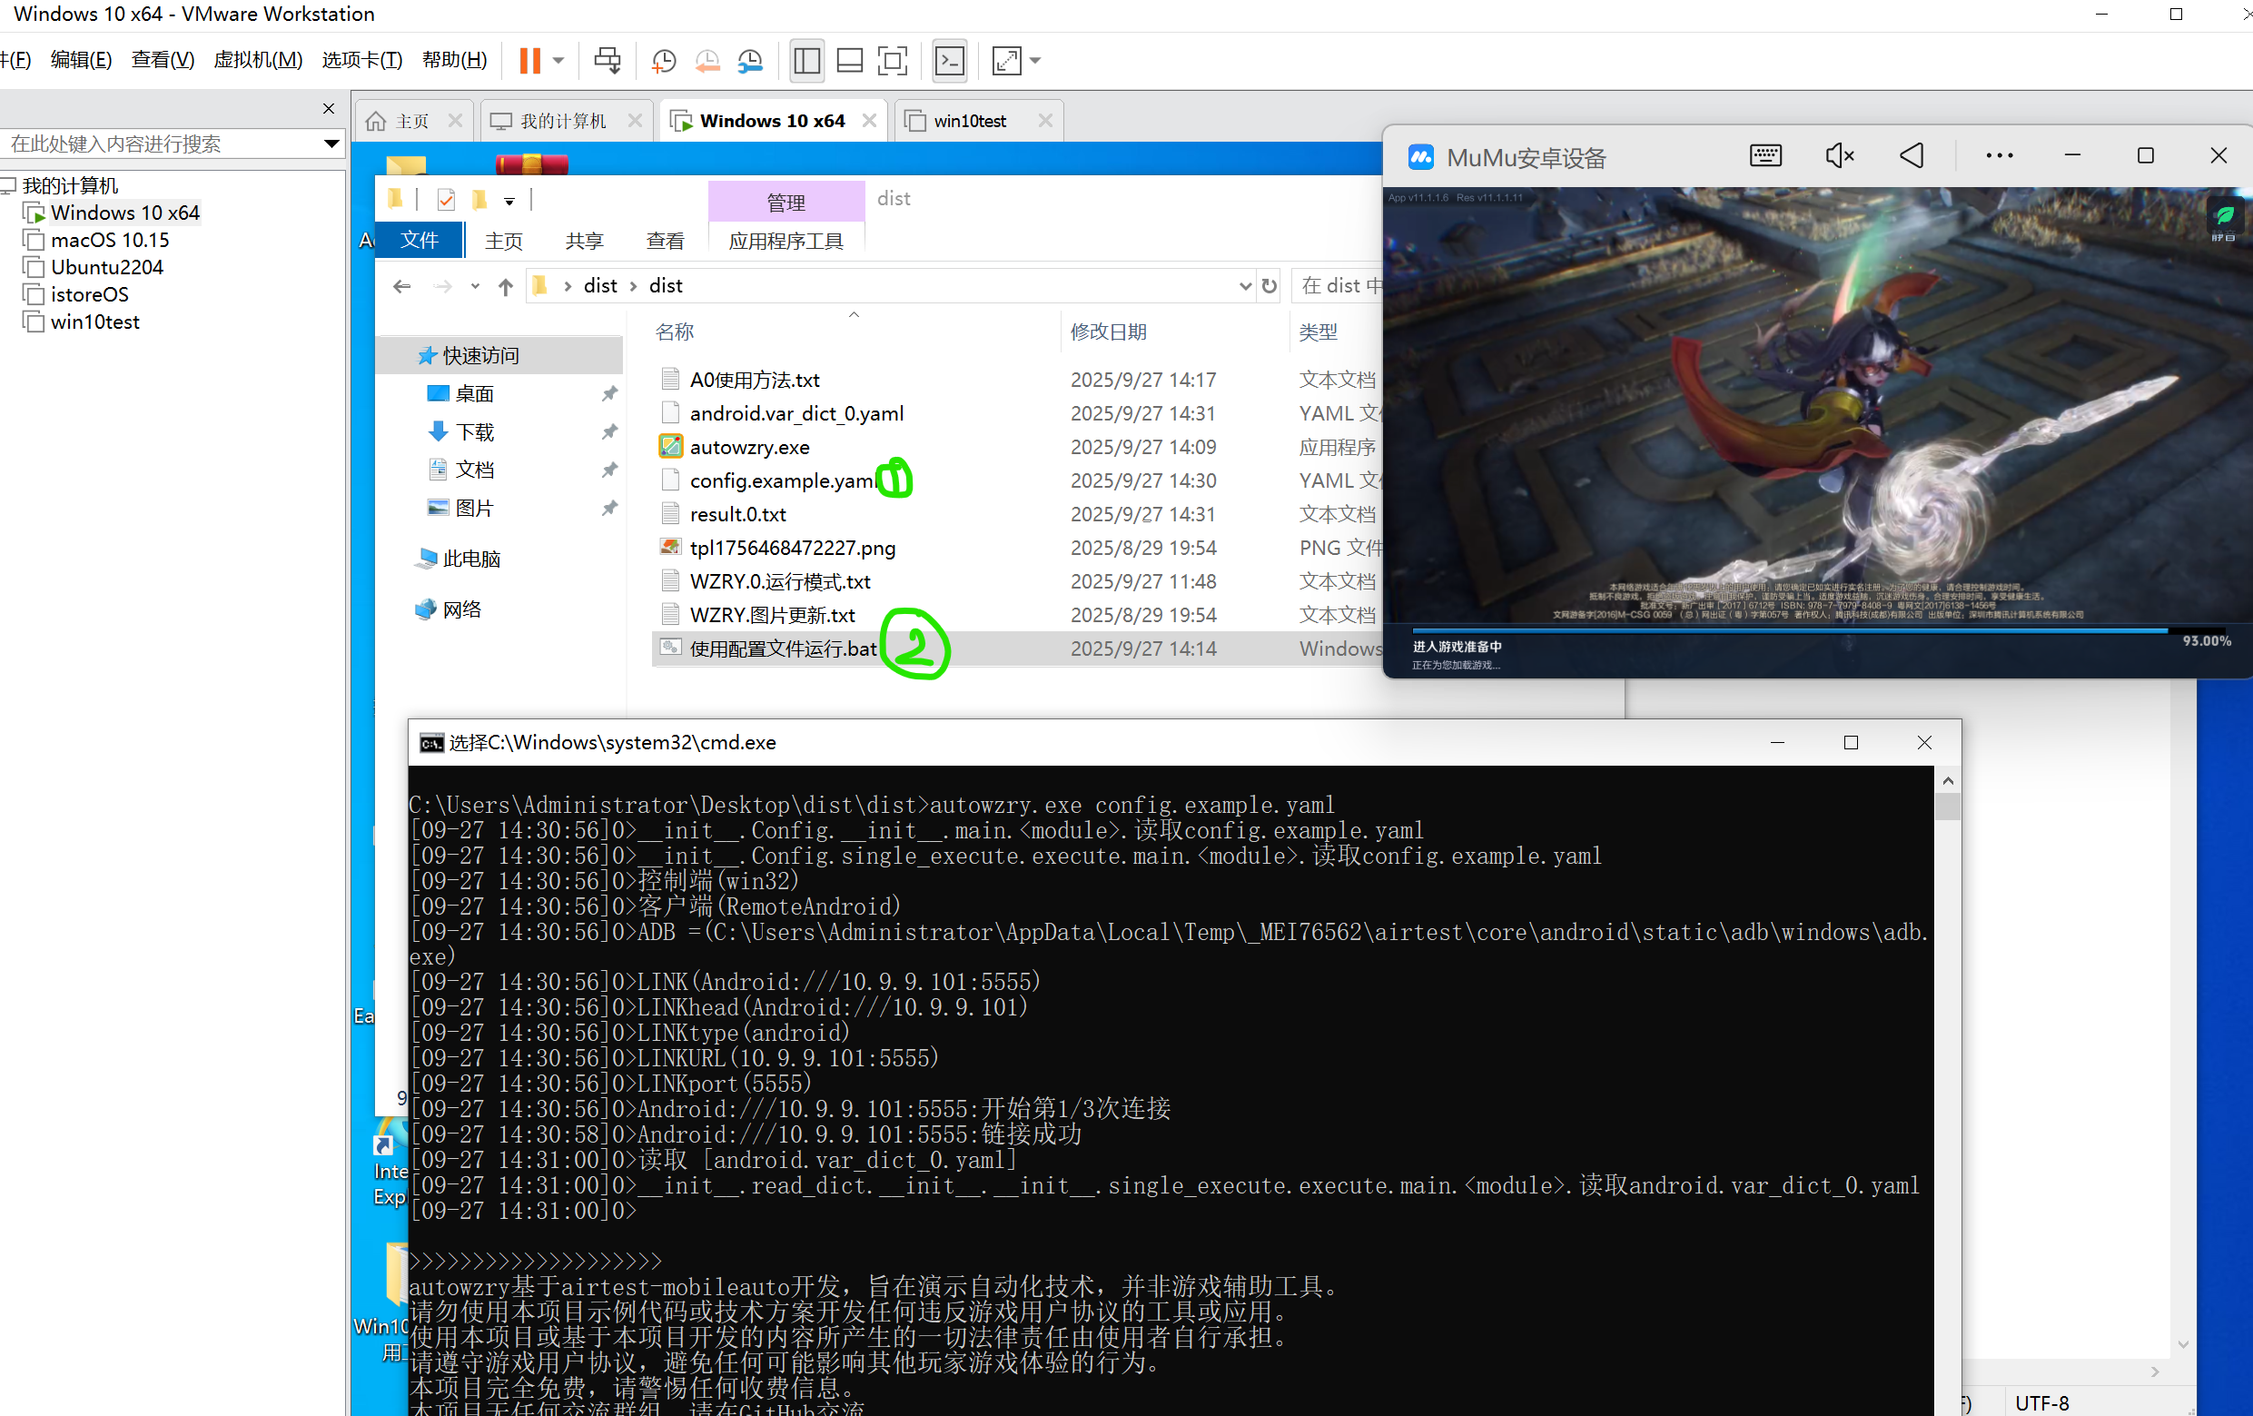
Task: Click the MuMu three-dots more menu
Action: (x=1999, y=155)
